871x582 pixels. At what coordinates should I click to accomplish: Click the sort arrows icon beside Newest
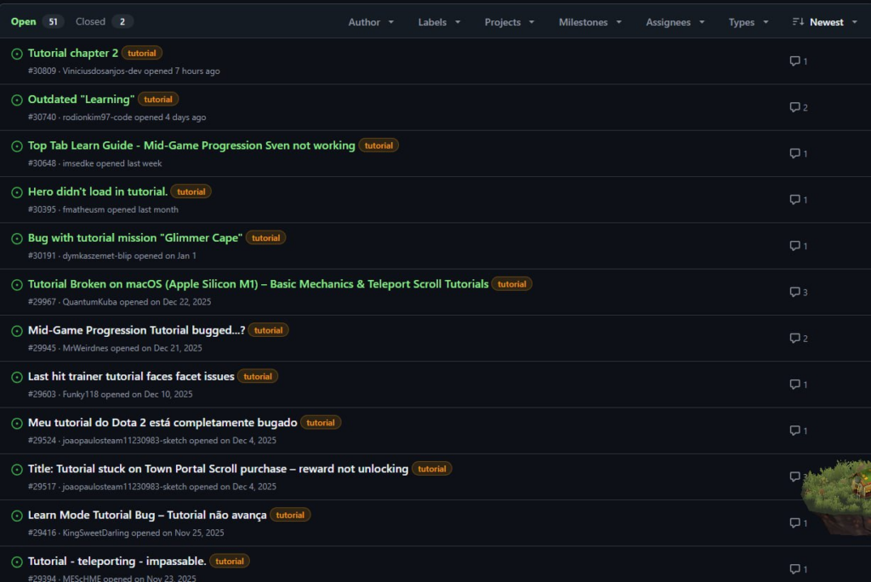797,22
